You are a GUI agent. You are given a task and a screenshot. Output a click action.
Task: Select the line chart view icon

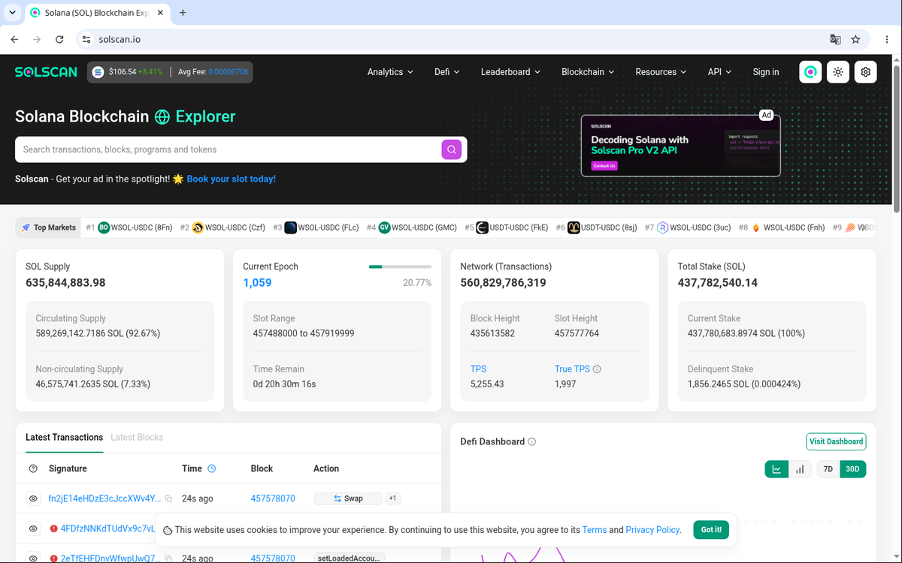point(776,469)
